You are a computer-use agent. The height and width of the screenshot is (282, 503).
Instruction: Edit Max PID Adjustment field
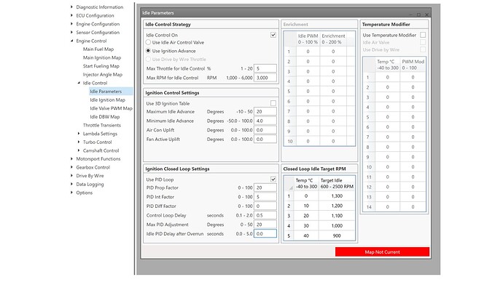pyautogui.click(x=265, y=225)
